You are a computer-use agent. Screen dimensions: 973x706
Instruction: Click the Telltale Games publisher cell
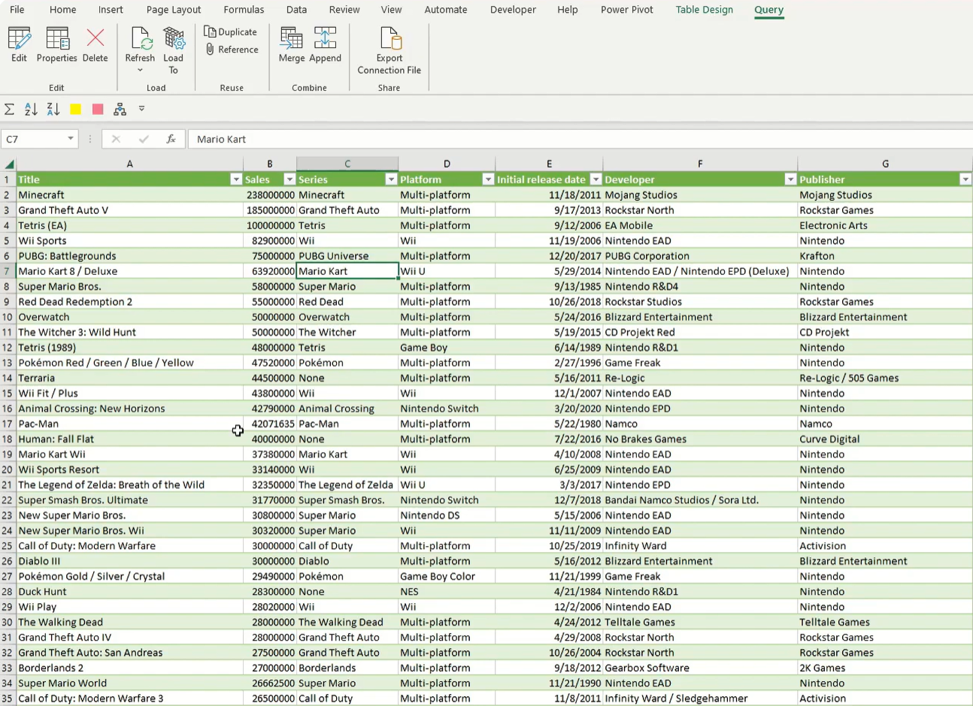[x=885, y=622]
